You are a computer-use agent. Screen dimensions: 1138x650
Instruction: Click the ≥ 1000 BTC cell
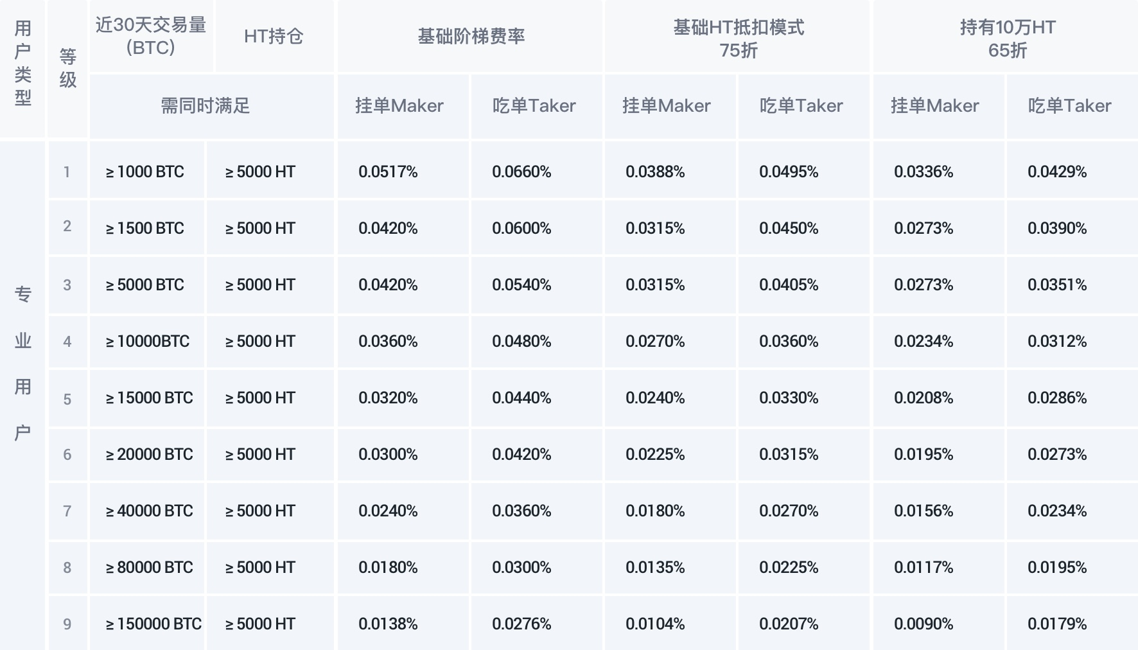point(147,171)
